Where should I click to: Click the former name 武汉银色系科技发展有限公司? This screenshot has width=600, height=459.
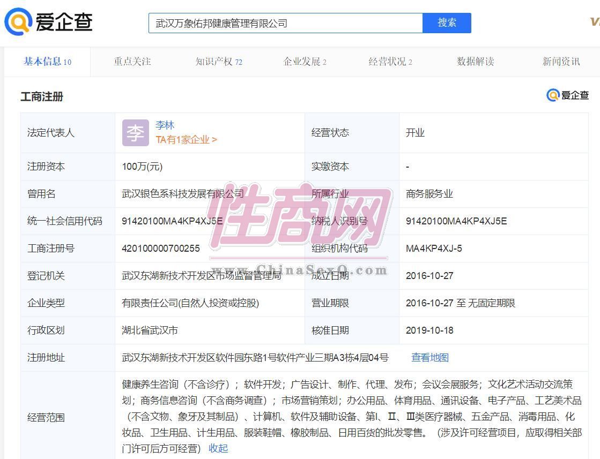(x=183, y=194)
